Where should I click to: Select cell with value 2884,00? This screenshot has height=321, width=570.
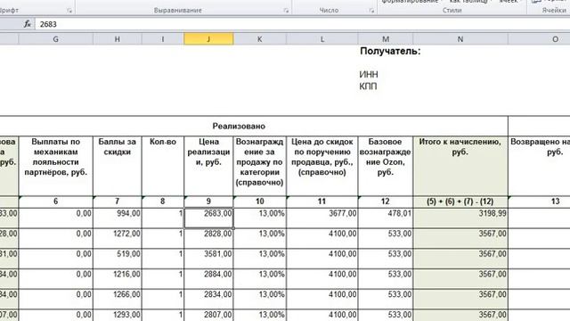click(x=208, y=279)
